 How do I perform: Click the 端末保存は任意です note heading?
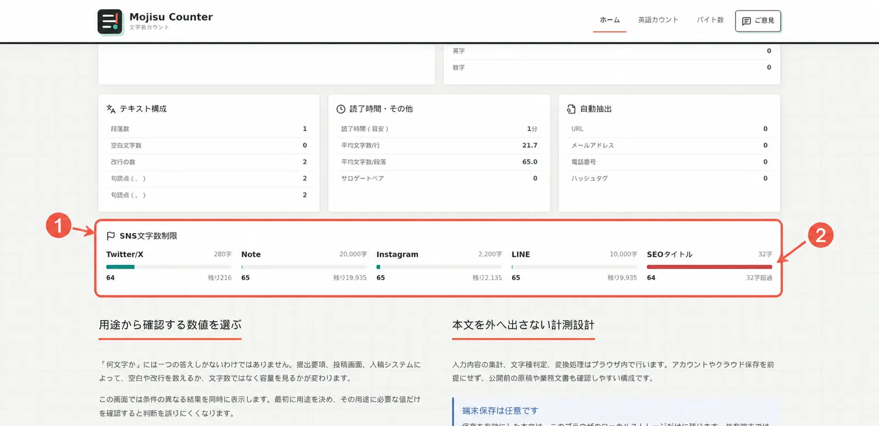tap(500, 411)
